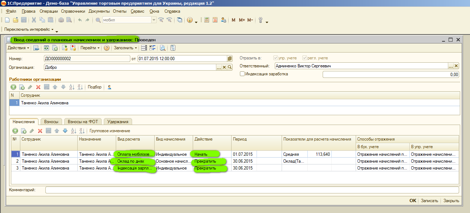470x213 pixels.
Task: Clear the Организация field with the X button
Action: point(224,67)
